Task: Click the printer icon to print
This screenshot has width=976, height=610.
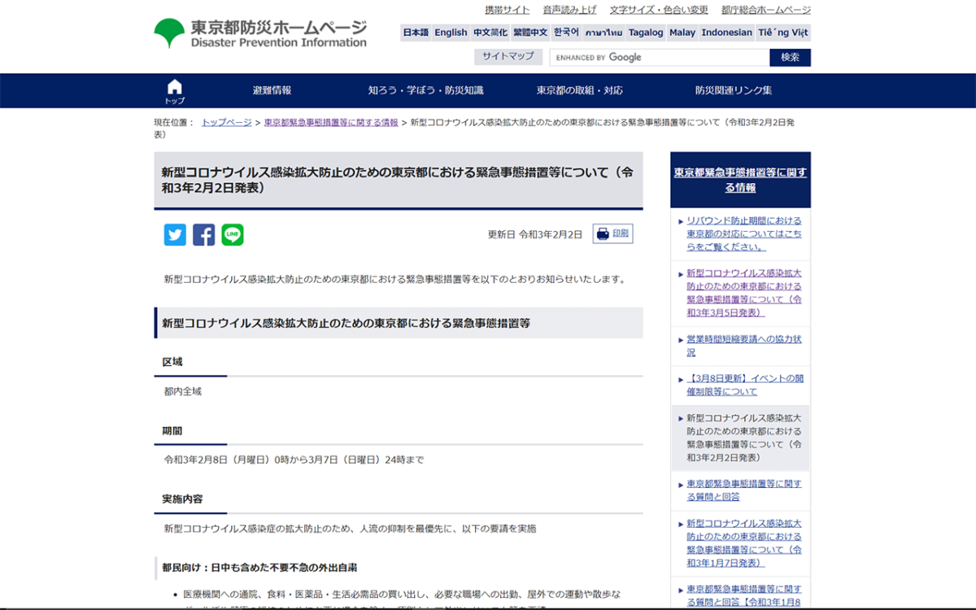Action: tap(603, 234)
